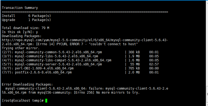The height and width of the screenshot is (106, 208).
Task: Click the perl-DBI-1.609-4 package line
Action: pyautogui.click(x=80, y=68)
